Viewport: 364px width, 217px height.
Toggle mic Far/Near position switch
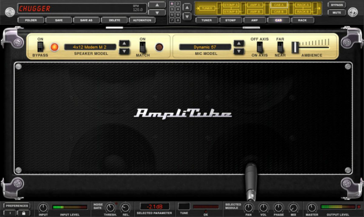[280, 47]
